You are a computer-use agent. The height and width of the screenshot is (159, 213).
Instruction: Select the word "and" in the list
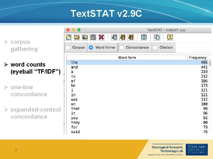click(x=74, y=67)
